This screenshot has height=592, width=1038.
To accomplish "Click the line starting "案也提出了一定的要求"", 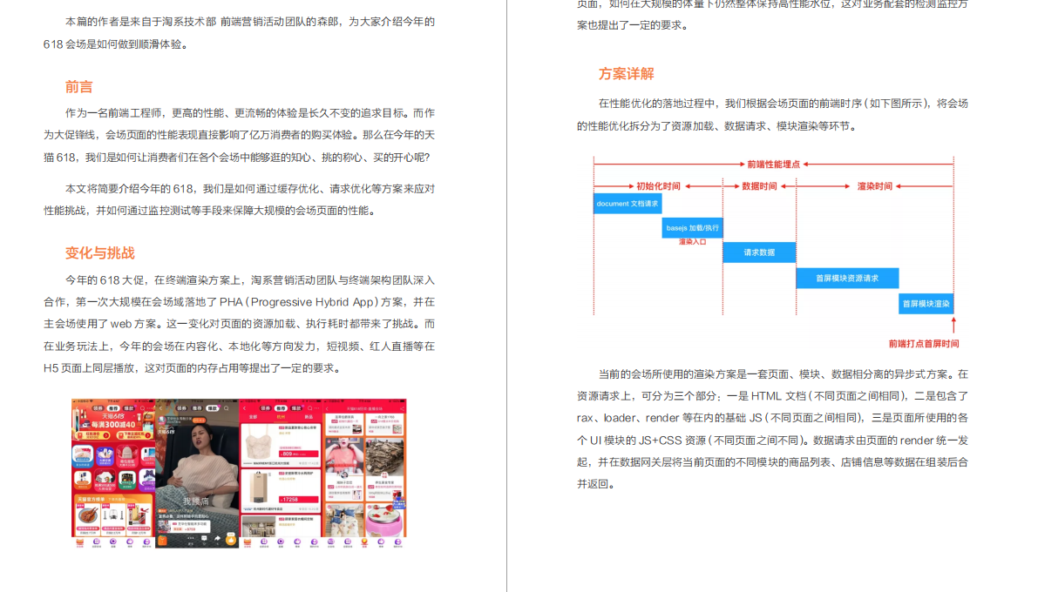I will (634, 25).
